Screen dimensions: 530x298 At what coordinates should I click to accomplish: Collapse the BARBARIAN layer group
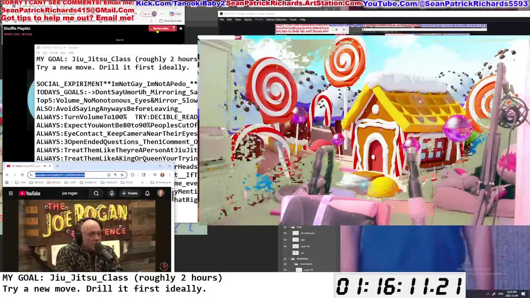[x=289, y=259]
